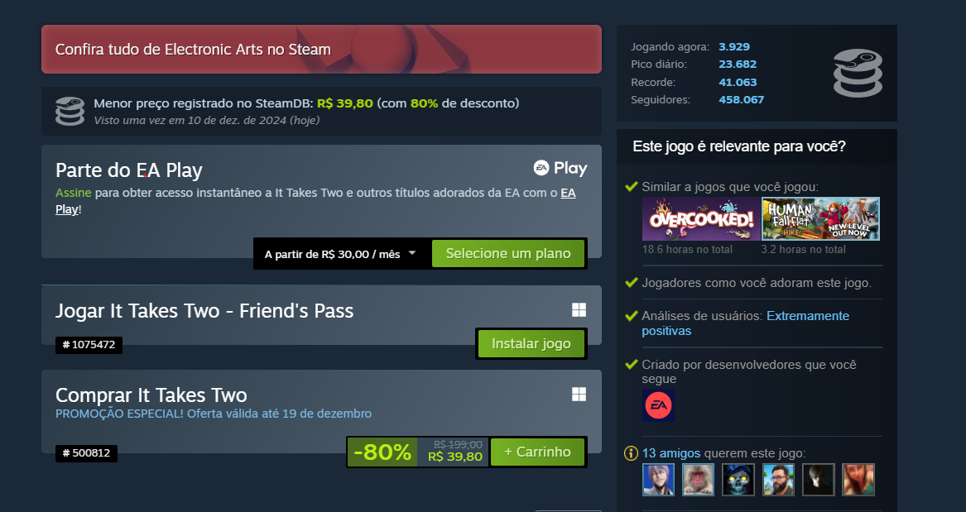Click the Assine link
966x512 pixels.
click(x=74, y=193)
